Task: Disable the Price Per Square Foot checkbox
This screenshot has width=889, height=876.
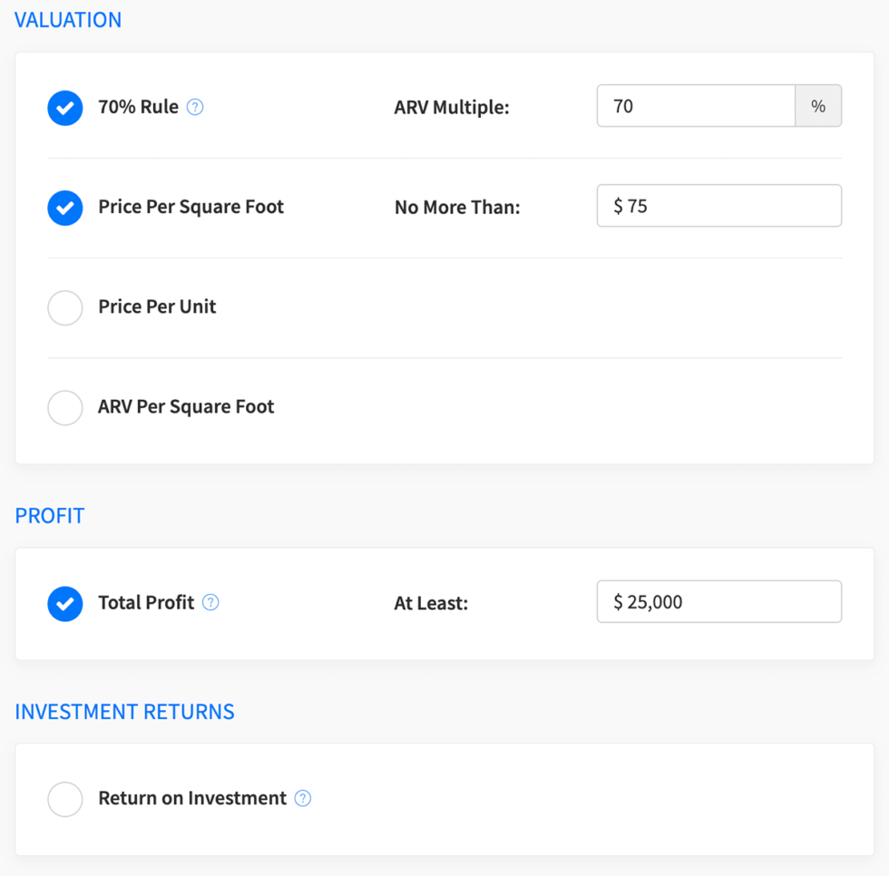Action: coord(65,207)
